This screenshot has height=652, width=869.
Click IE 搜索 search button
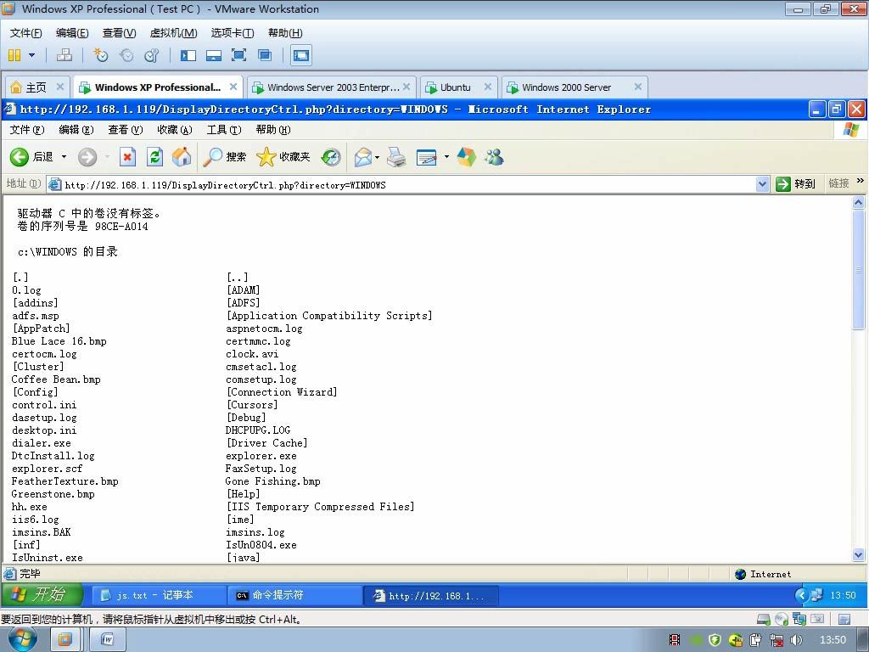point(224,157)
